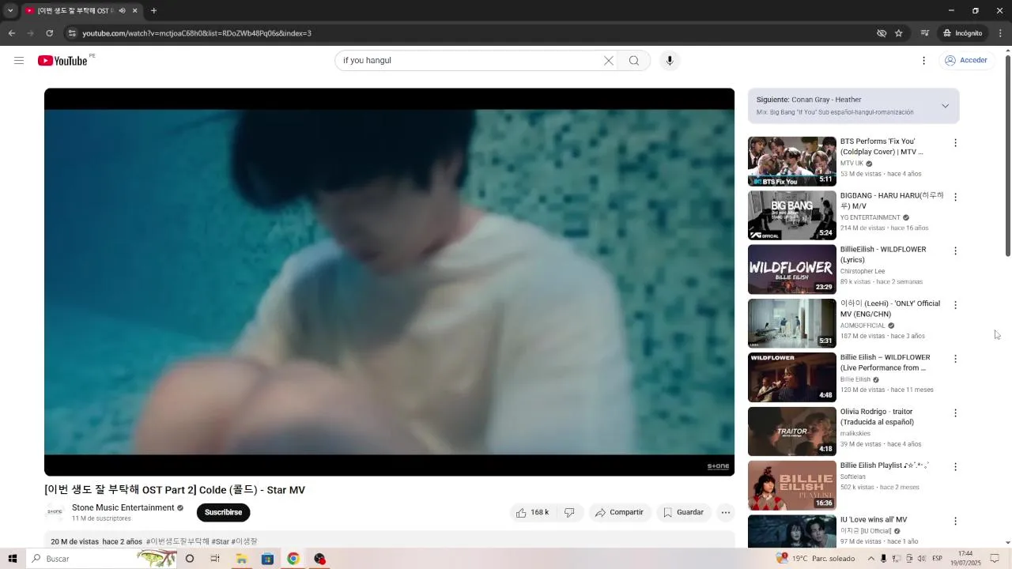Mute the tab via speaker icon
Image resolution: width=1012 pixels, height=569 pixels.
tap(122, 11)
